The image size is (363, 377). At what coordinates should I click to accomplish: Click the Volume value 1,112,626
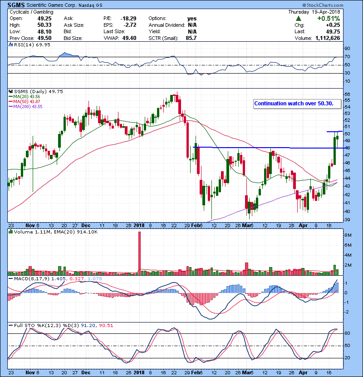coord(328,38)
